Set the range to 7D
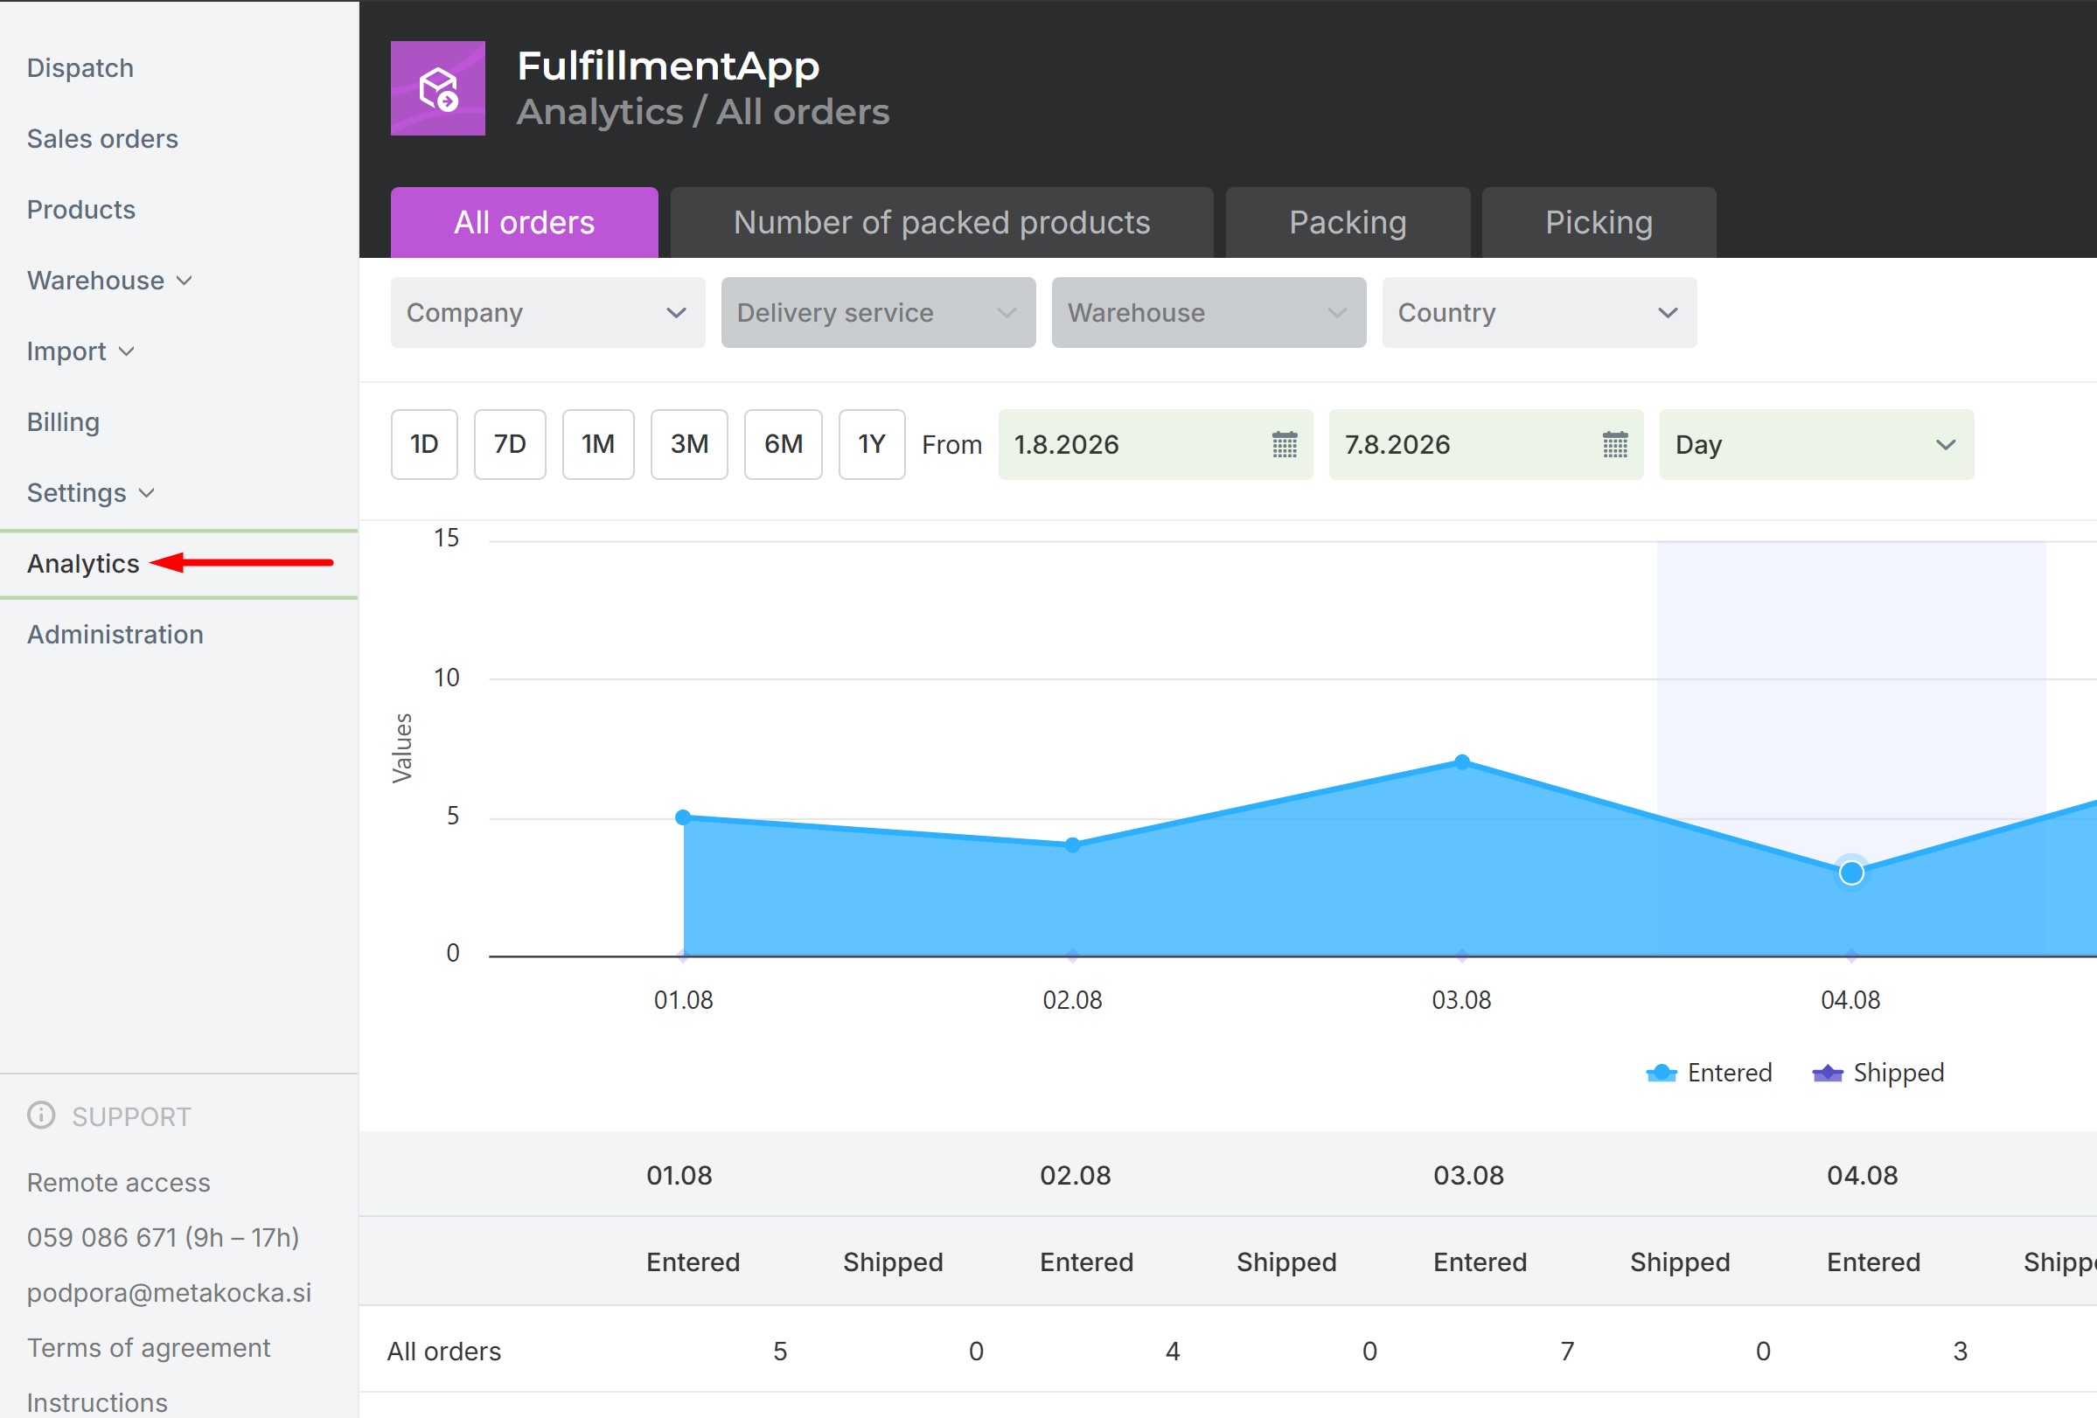Screen dimensions: 2097x1418 pos(510,445)
